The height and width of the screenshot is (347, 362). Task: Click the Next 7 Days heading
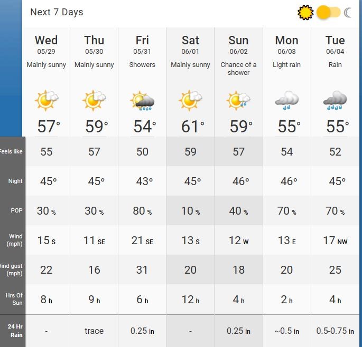coord(57,12)
